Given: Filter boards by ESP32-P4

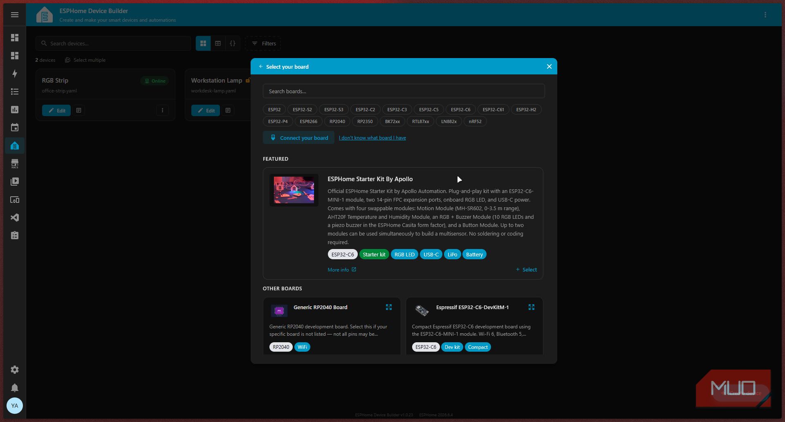Looking at the screenshot, I should (278, 121).
